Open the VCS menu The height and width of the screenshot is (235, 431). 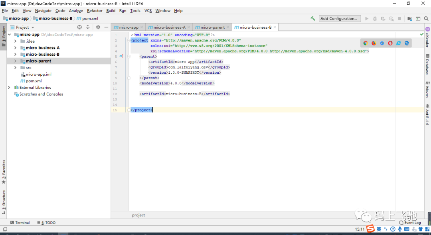(148, 11)
